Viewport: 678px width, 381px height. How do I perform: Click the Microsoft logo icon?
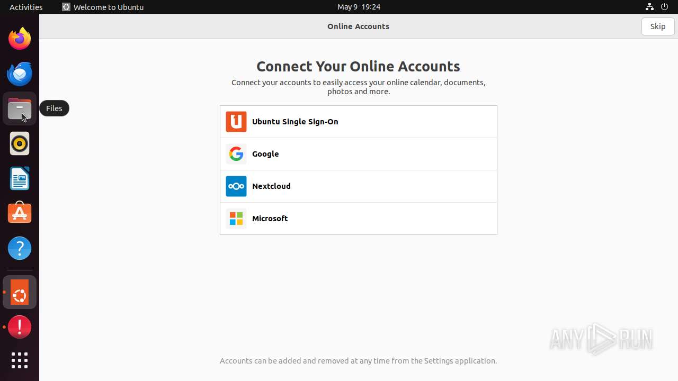coord(236,219)
